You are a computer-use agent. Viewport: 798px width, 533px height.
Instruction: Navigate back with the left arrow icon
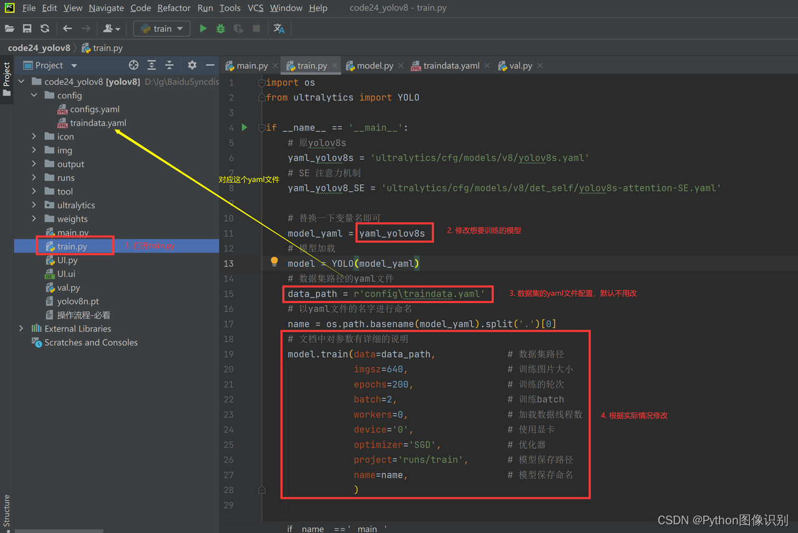[x=67, y=29]
